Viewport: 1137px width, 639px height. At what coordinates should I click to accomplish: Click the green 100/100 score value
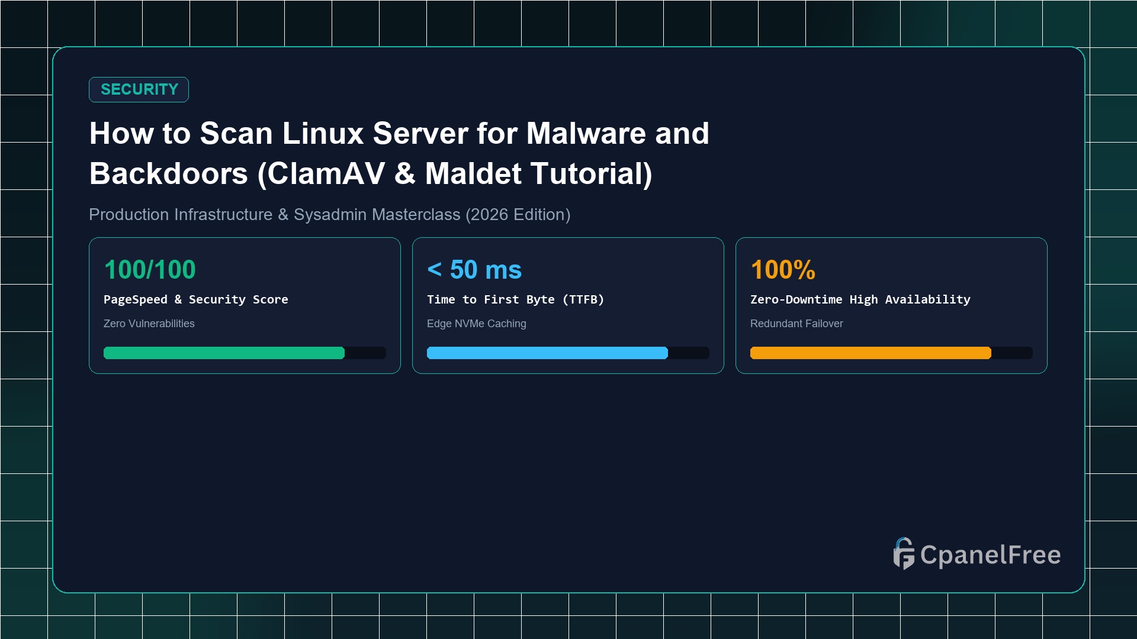point(150,270)
